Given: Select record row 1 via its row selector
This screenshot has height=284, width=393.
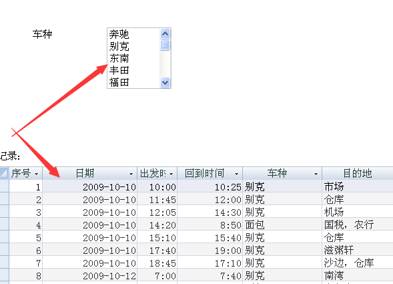Looking at the screenshot, I should (x=4, y=186).
